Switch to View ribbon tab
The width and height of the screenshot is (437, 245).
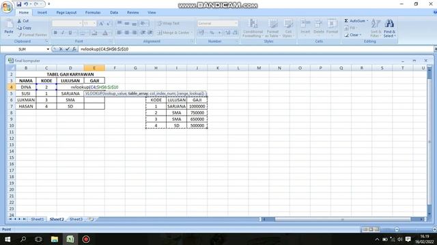[x=152, y=12]
